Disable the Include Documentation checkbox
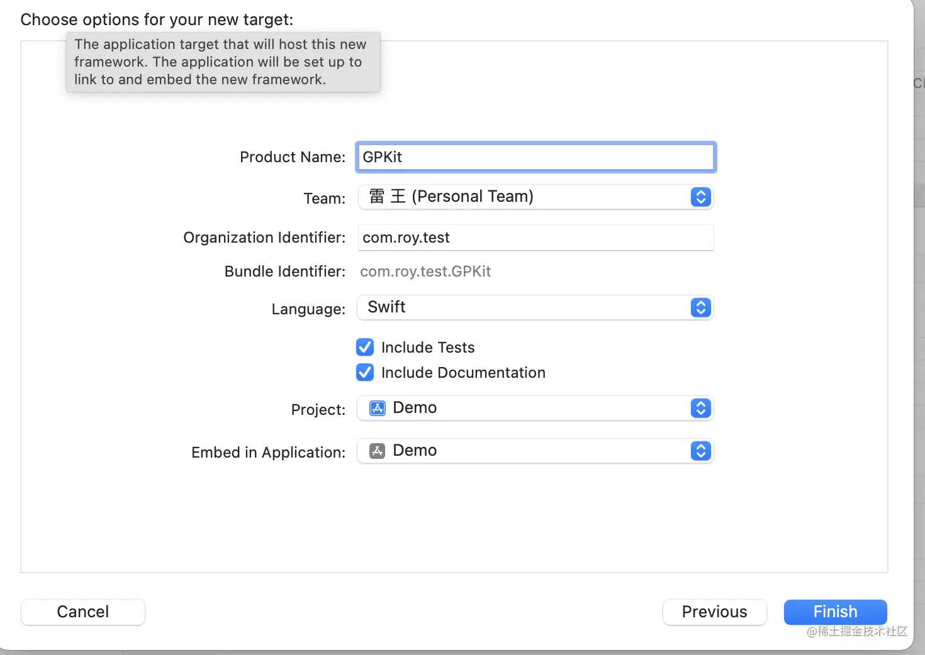 365,373
